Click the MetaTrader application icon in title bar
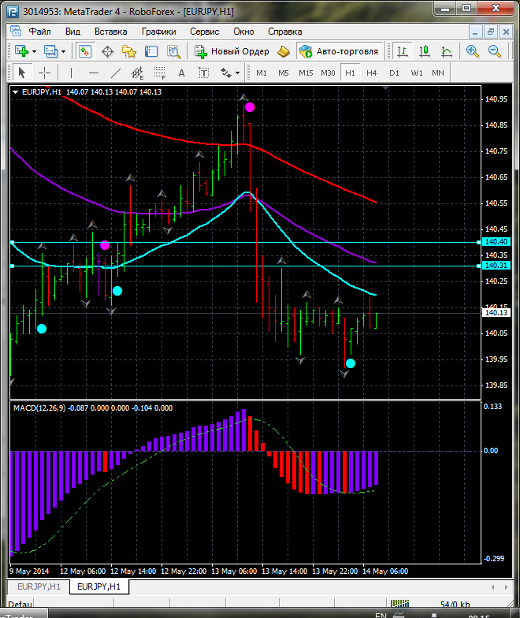 pyautogui.click(x=13, y=11)
